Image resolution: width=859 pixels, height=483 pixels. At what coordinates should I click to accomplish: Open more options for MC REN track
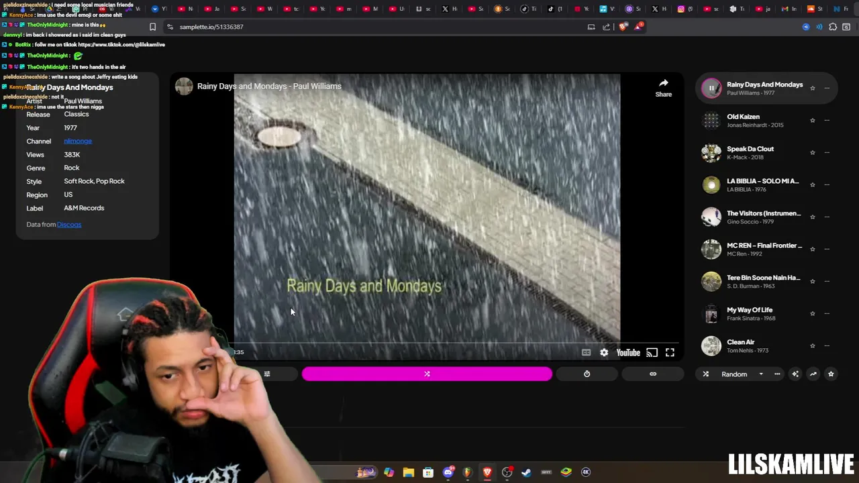pyautogui.click(x=827, y=249)
